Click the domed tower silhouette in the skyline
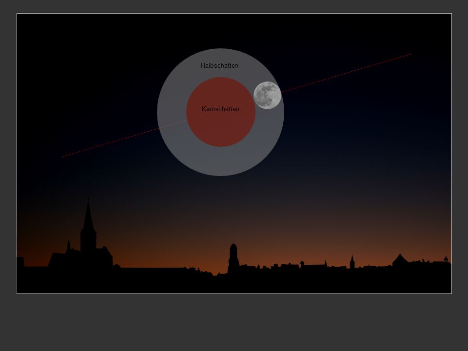The height and width of the screenshot is (351, 468). (x=234, y=258)
